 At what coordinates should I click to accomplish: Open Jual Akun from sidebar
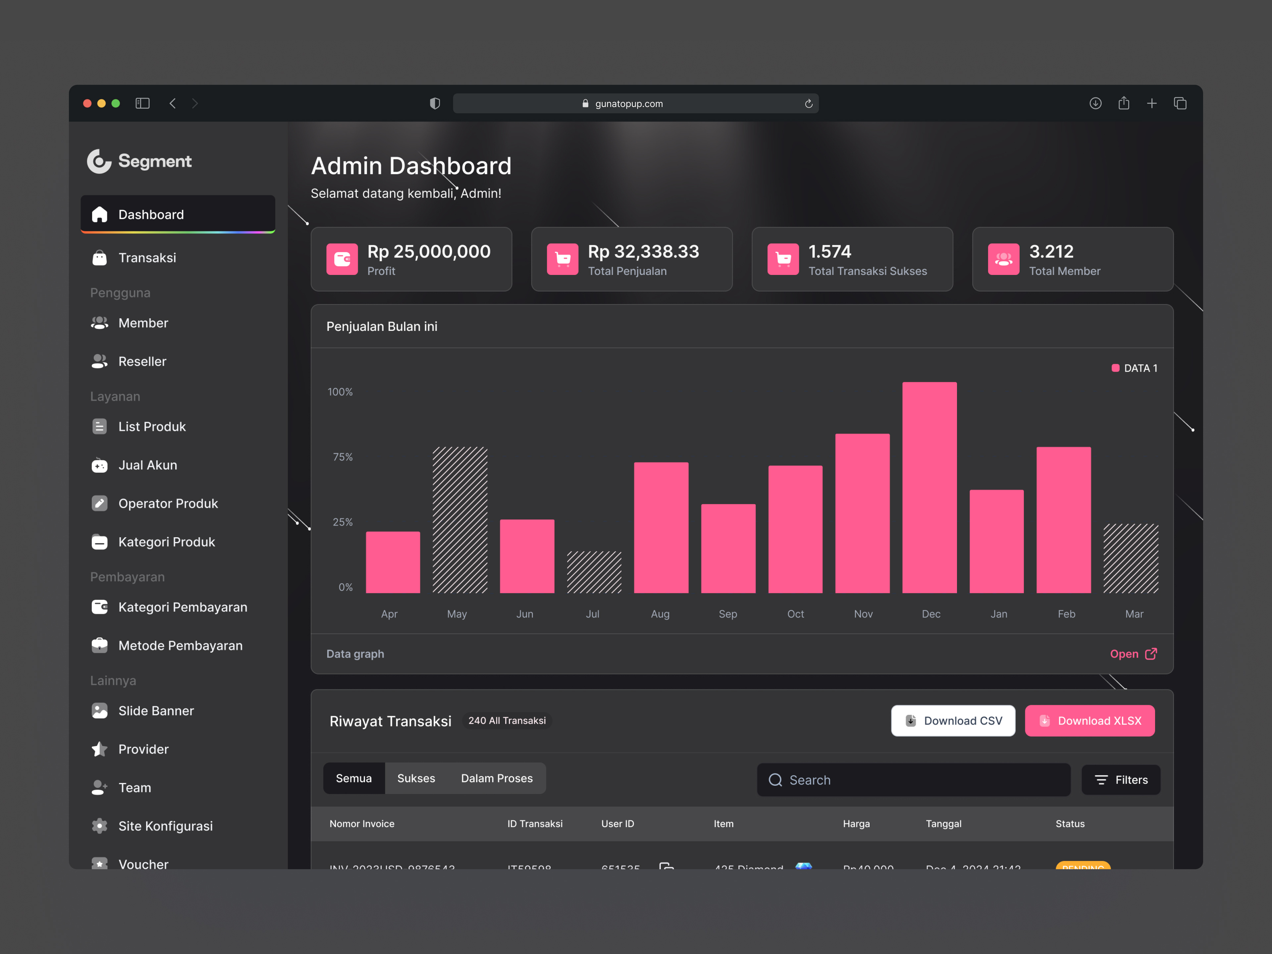pos(147,465)
